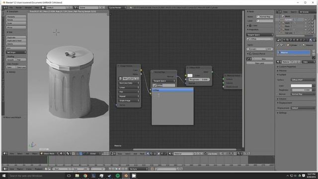This screenshot has width=318, height=179.
Task: Click the Node editor type icon in header
Action: (113, 154)
